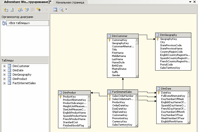Select the ShipDateKey column in FactInternetSales
The image size is (198, 132).
click(x=119, y=112)
